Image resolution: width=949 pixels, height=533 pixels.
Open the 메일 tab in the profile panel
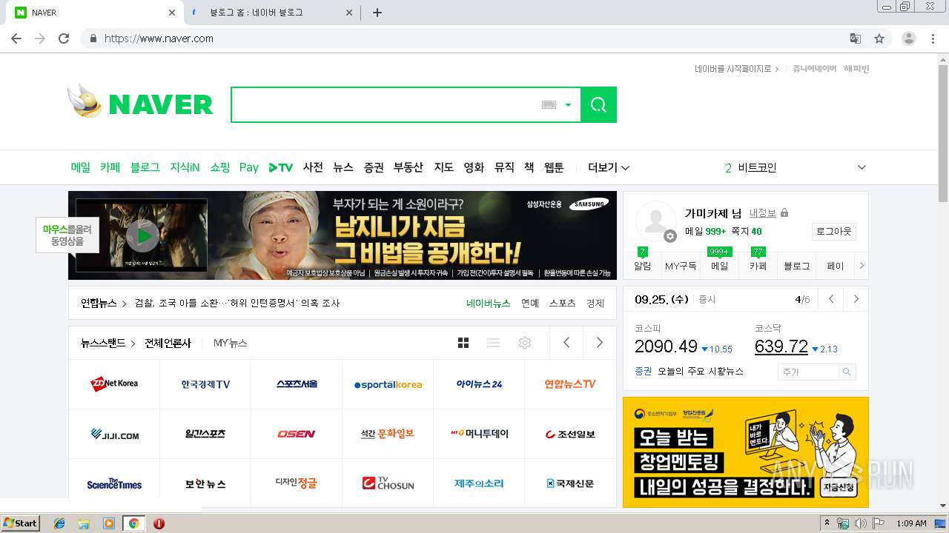coord(719,265)
